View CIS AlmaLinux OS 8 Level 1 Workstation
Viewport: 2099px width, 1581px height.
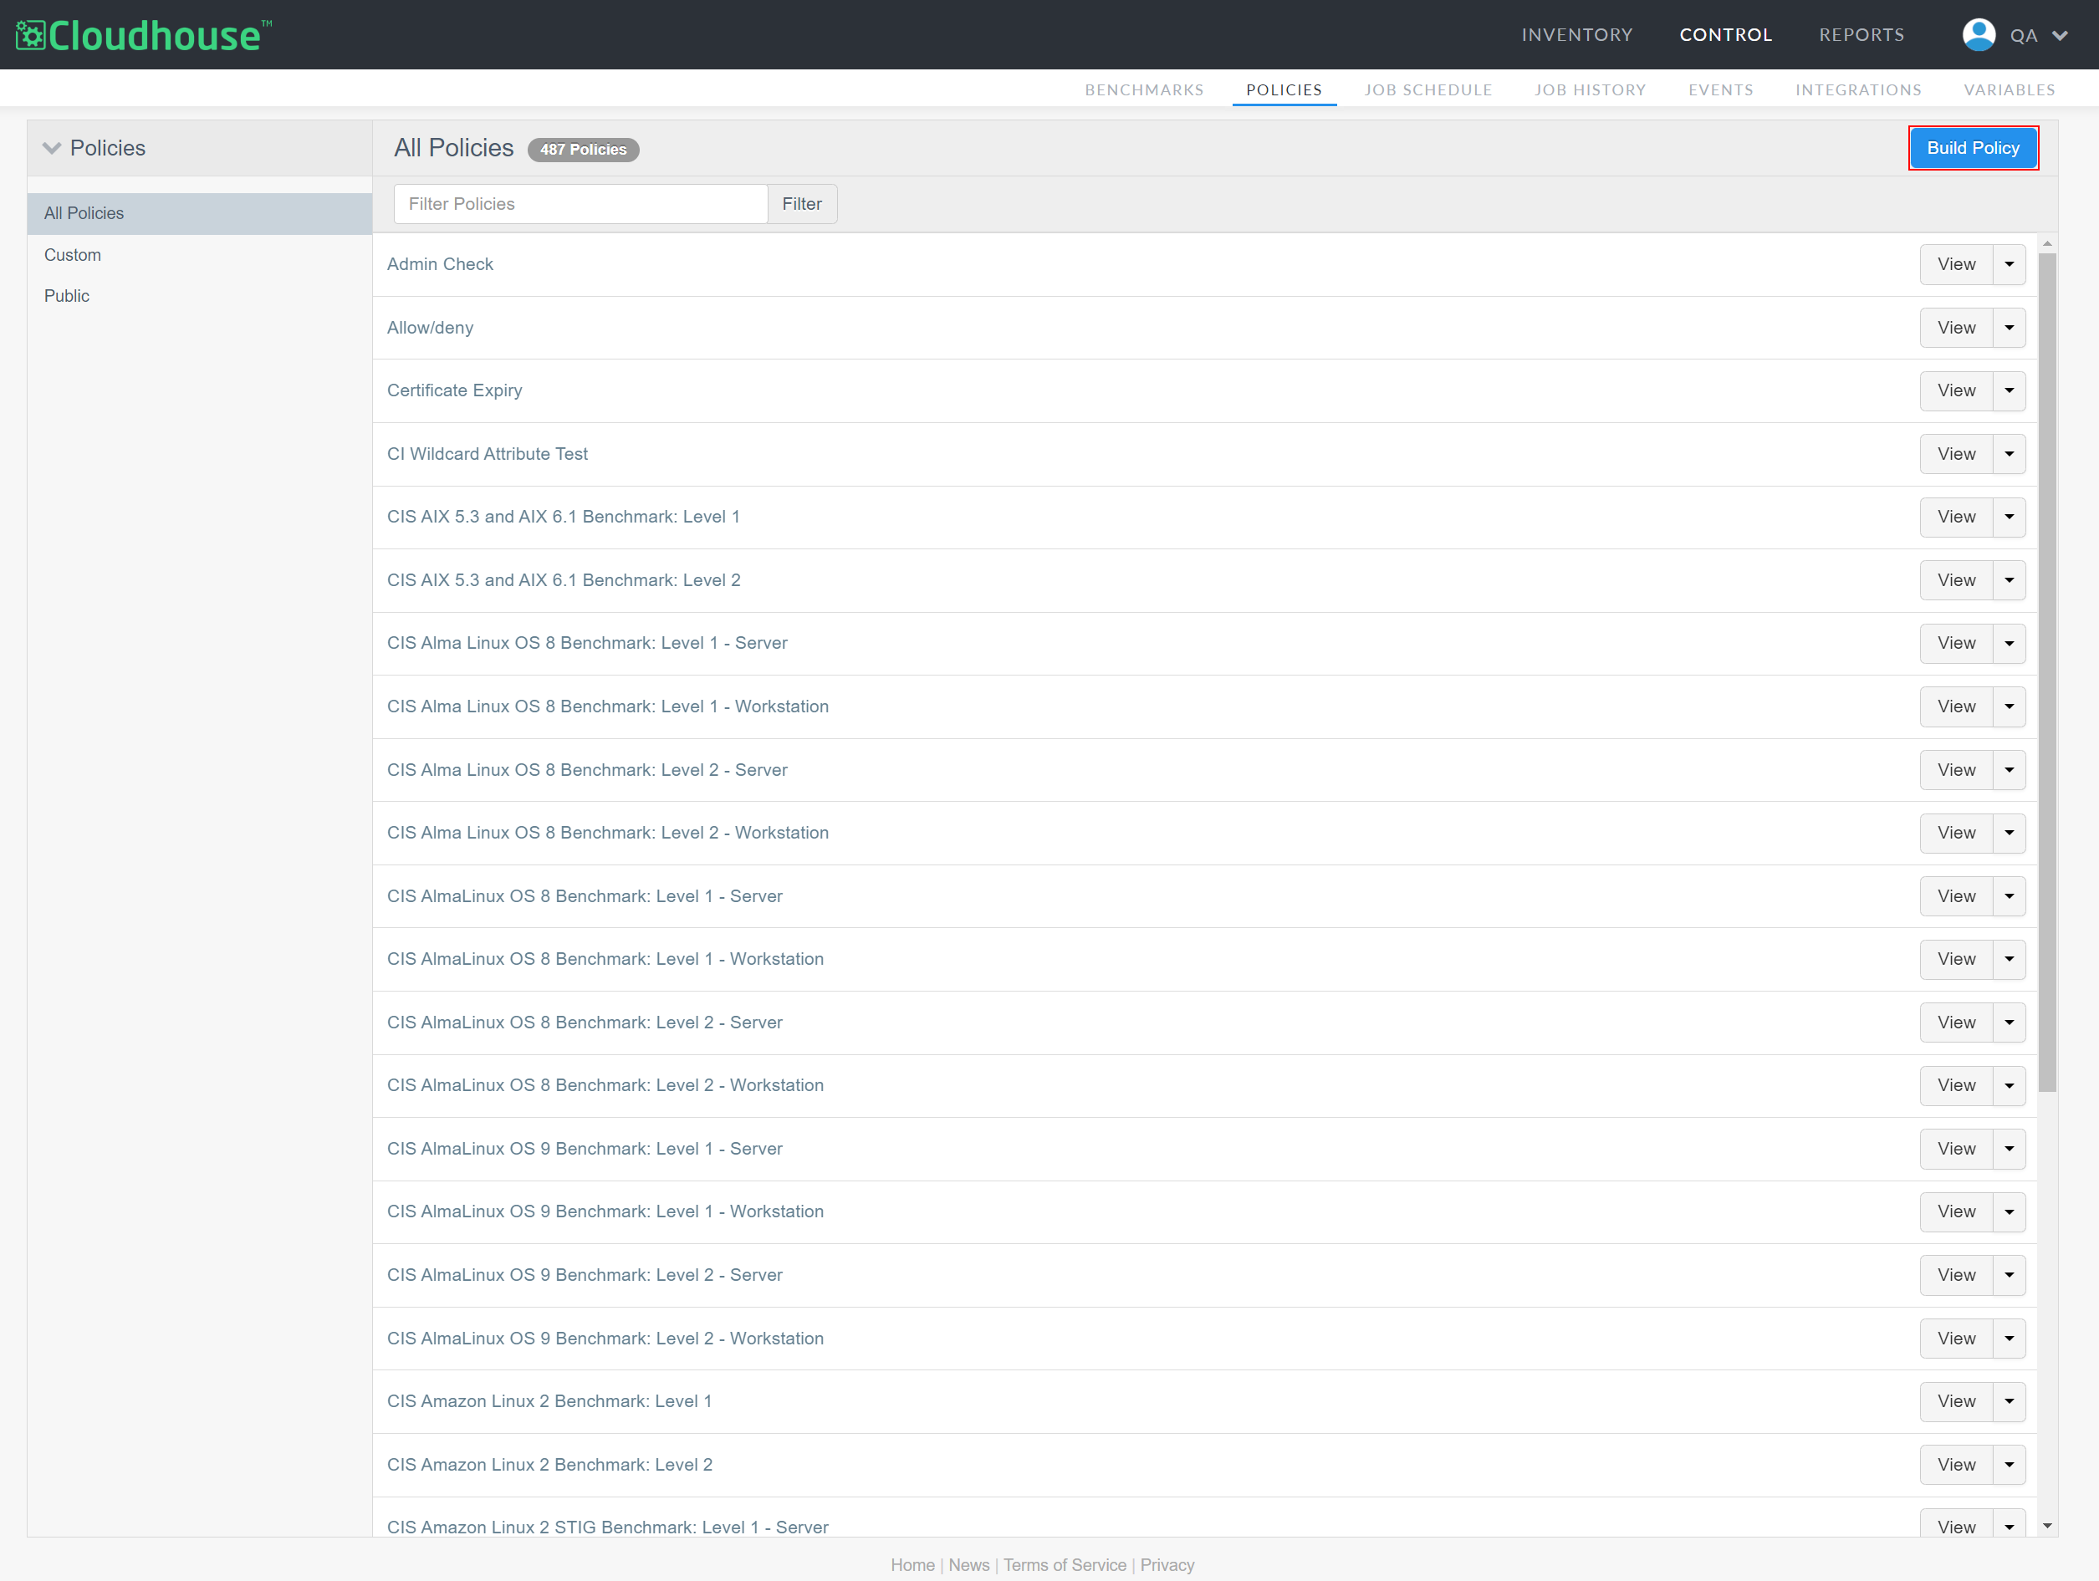tap(1957, 960)
